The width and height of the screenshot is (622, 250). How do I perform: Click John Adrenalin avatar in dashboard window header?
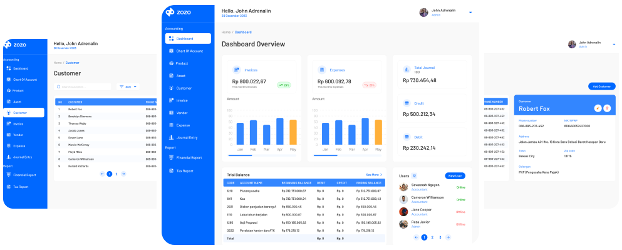[423, 13]
